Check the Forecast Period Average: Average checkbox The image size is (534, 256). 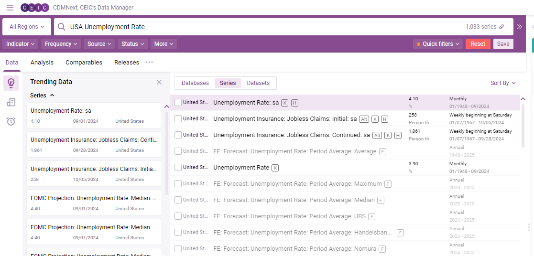click(x=178, y=151)
